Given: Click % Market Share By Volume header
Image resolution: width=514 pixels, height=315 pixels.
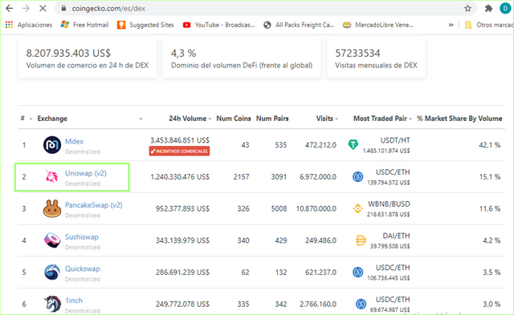Looking at the screenshot, I should [459, 119].
